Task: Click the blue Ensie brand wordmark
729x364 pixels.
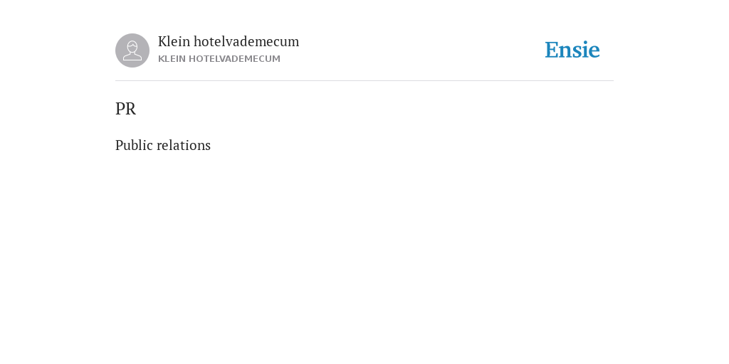Action: pos(572,50)
